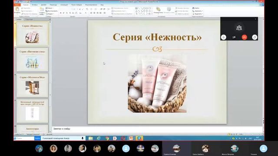Screen dimensions: 278x156
Task: Open the Layout dropdown in Slides group
Action: (x=50, y=8)
